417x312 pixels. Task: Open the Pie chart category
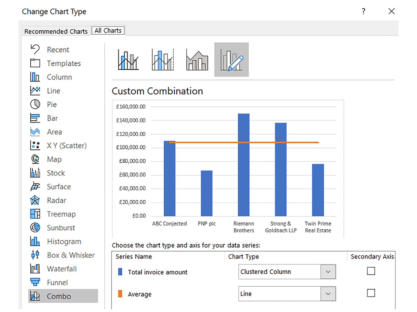[52, 105]
